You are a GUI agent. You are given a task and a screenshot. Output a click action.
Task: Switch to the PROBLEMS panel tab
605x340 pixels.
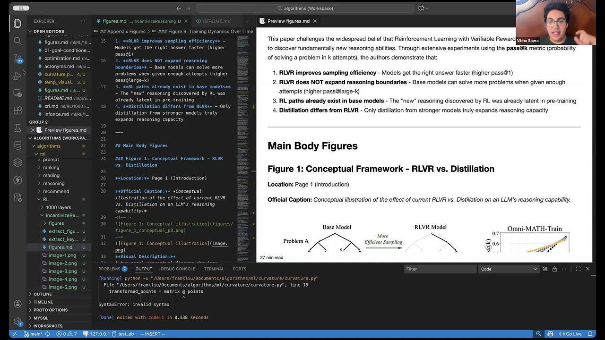[113, 269]
